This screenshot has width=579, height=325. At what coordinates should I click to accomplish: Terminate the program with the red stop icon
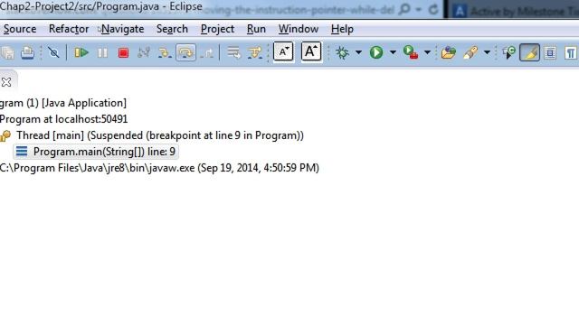pos(123,53)
